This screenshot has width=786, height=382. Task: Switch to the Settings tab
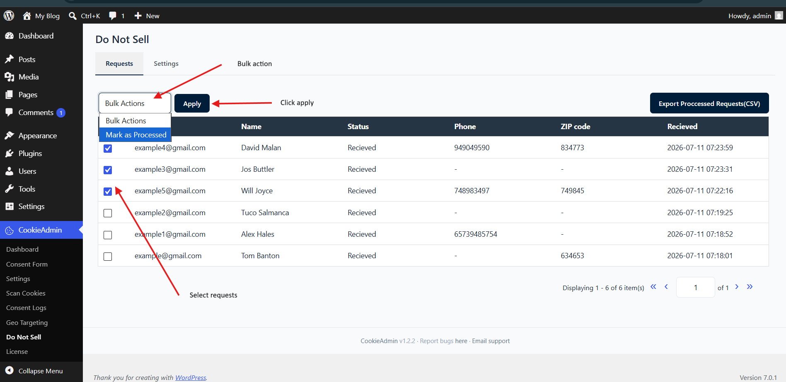point(166,64)
